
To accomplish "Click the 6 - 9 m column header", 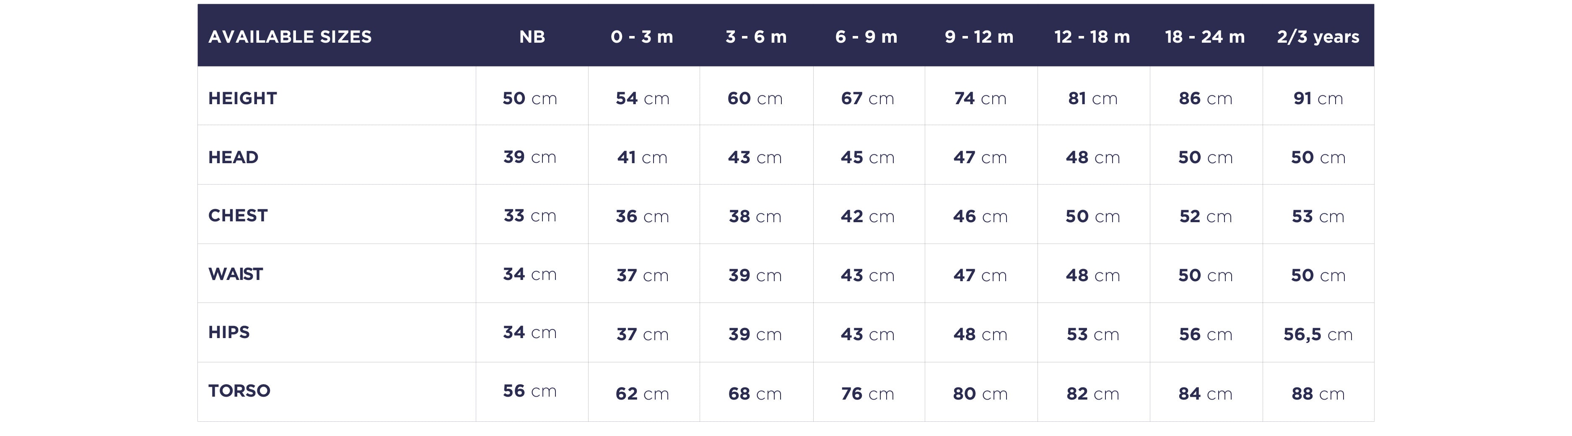I will 866,36.
